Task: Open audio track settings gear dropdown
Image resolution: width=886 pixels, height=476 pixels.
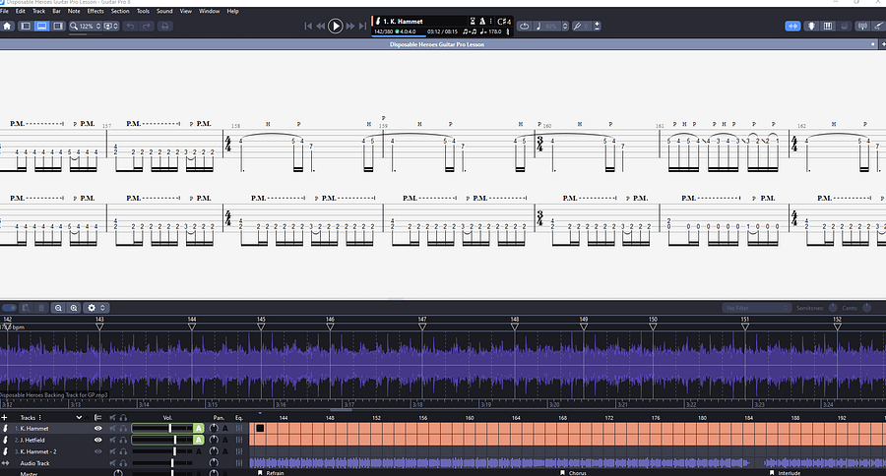Action: pos(95,308)
